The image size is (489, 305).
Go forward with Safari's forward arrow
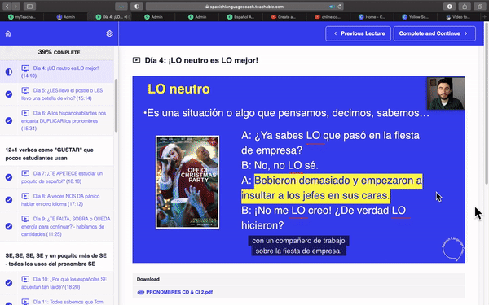[15, 7]
